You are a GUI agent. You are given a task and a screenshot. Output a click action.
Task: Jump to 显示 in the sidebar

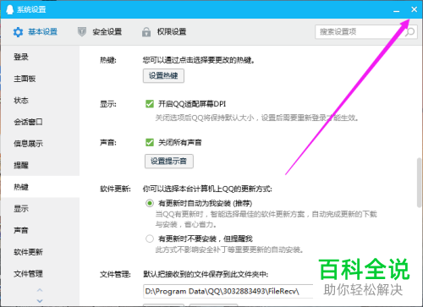point(41,209)
